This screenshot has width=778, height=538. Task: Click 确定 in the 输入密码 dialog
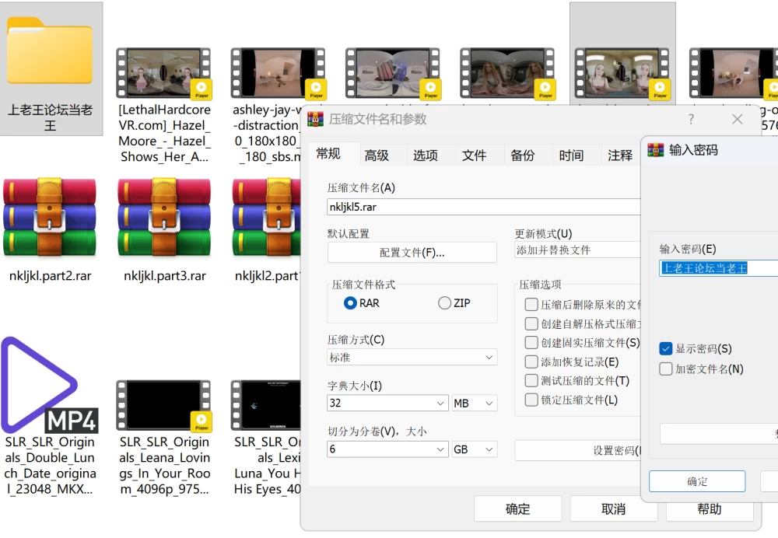(x=697, y=481)
